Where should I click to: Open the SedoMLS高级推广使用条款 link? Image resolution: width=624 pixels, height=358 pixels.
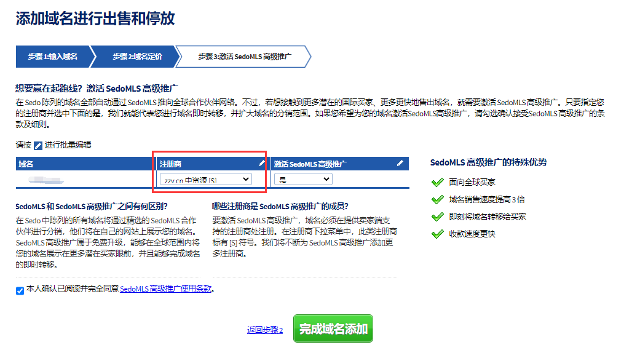[x=165, y=288]
